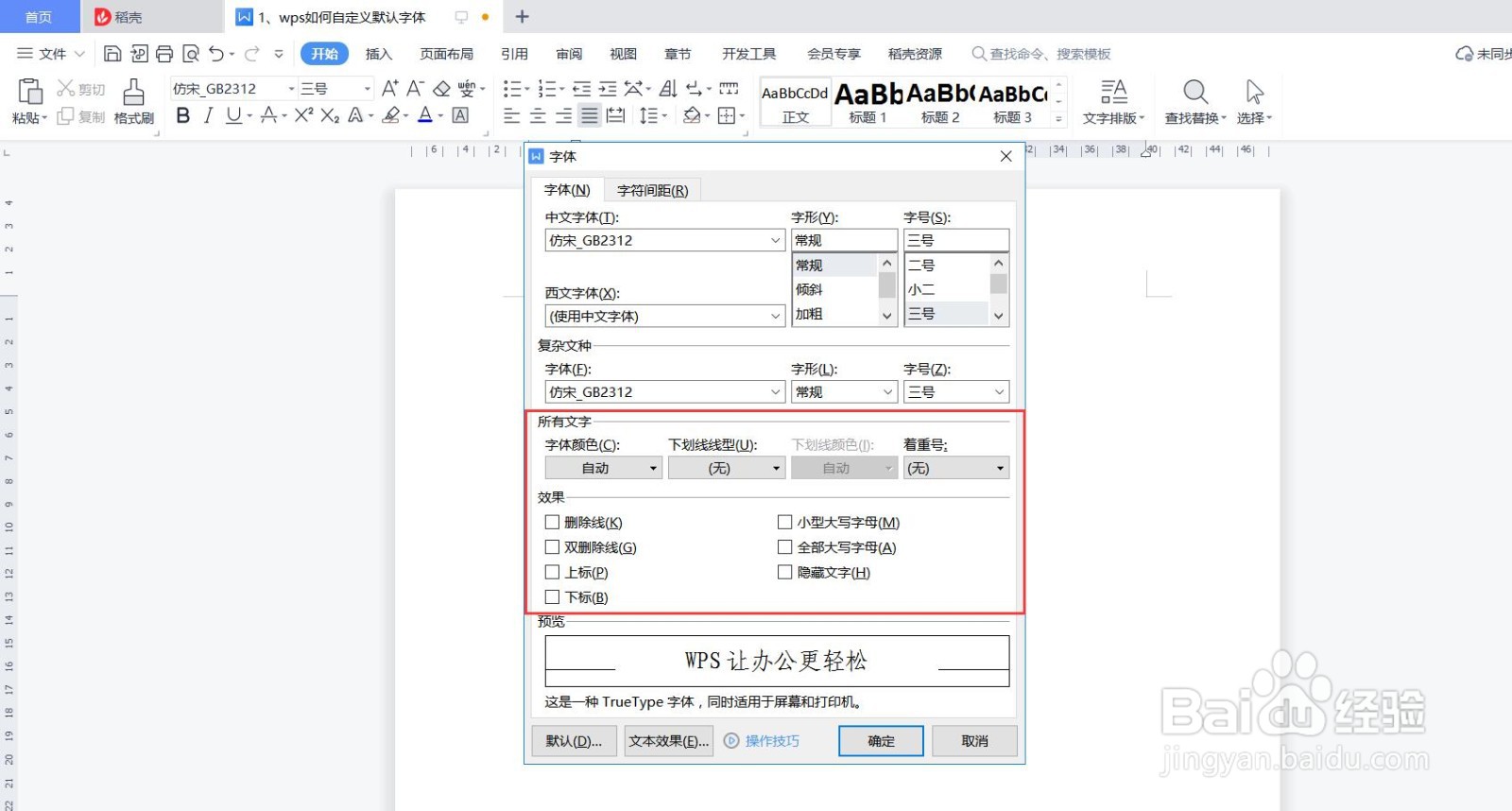Open the 文件 menu
Viewport: 1512px width, 811px height.
click(x=51, y=54)
